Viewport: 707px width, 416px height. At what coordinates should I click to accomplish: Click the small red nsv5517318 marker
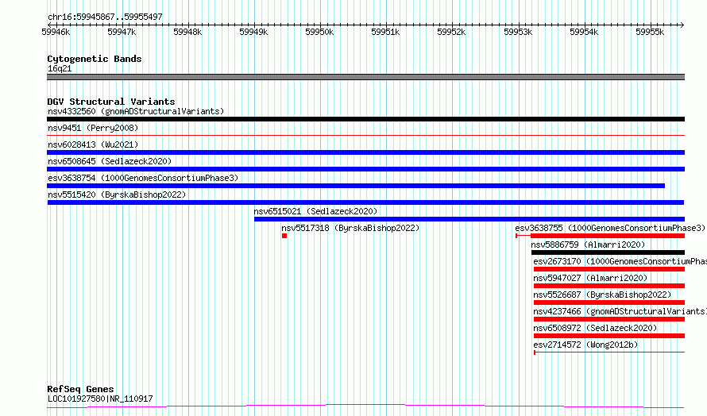pyautogui.click(x=284, y=236)
